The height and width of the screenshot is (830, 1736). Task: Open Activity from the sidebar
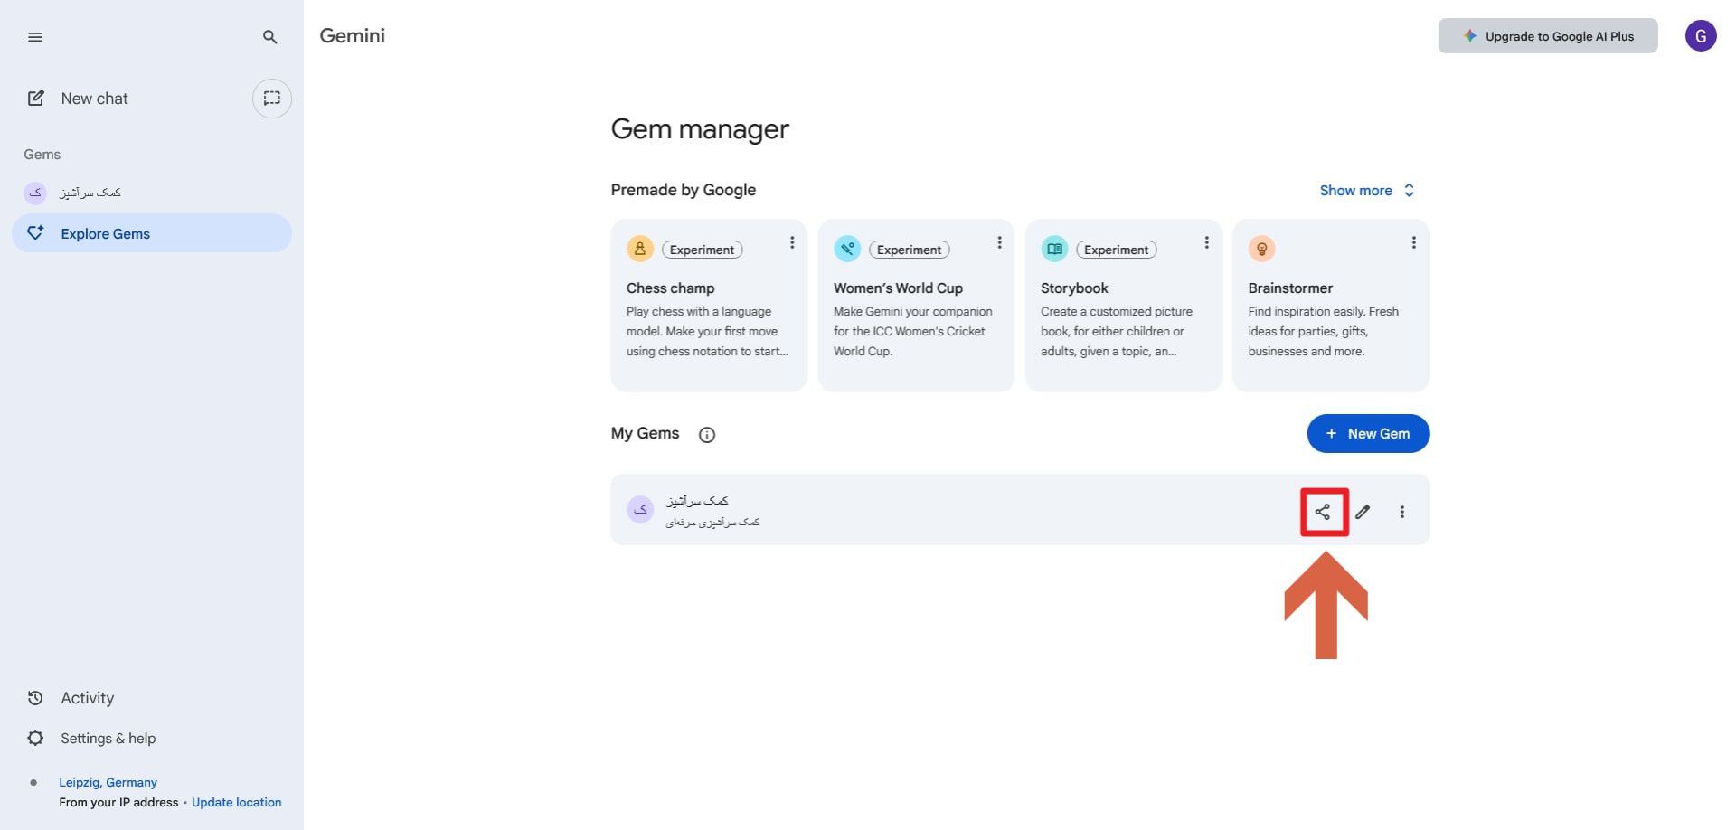[x=87, y=698]
